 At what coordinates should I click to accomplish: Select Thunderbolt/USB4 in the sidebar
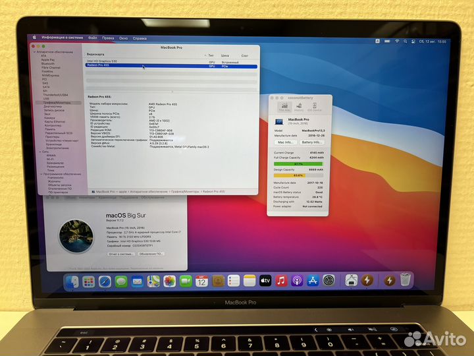pos(55,95)
